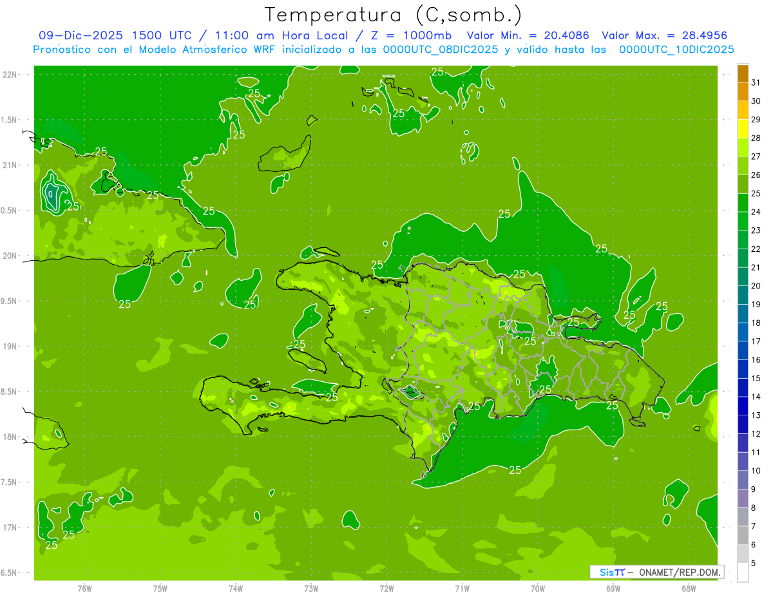Click the 19N latitude label
The width and height of the screenshot is (773, 597).
coord(11,346)
